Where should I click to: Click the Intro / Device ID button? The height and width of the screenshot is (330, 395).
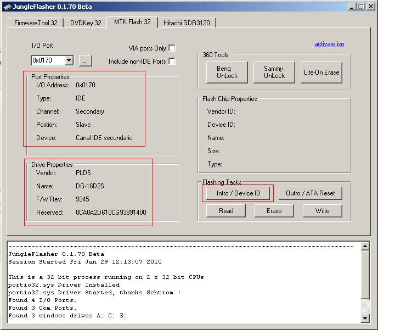(x=238, y=193)
